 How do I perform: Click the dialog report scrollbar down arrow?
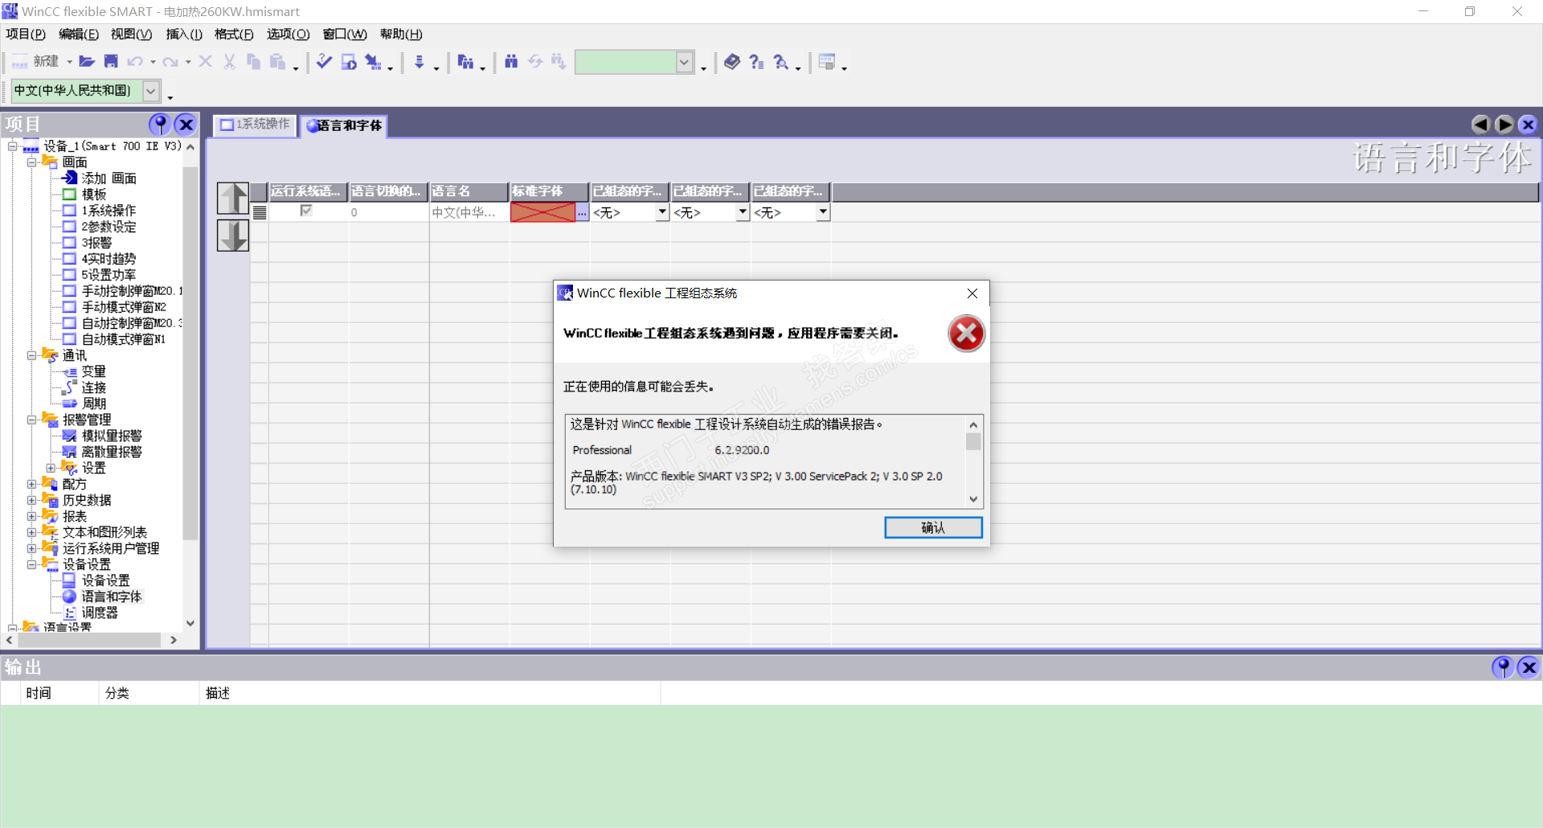[x=973, y=499]
